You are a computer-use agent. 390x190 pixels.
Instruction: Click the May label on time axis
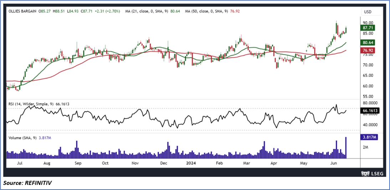pos(303,163)
